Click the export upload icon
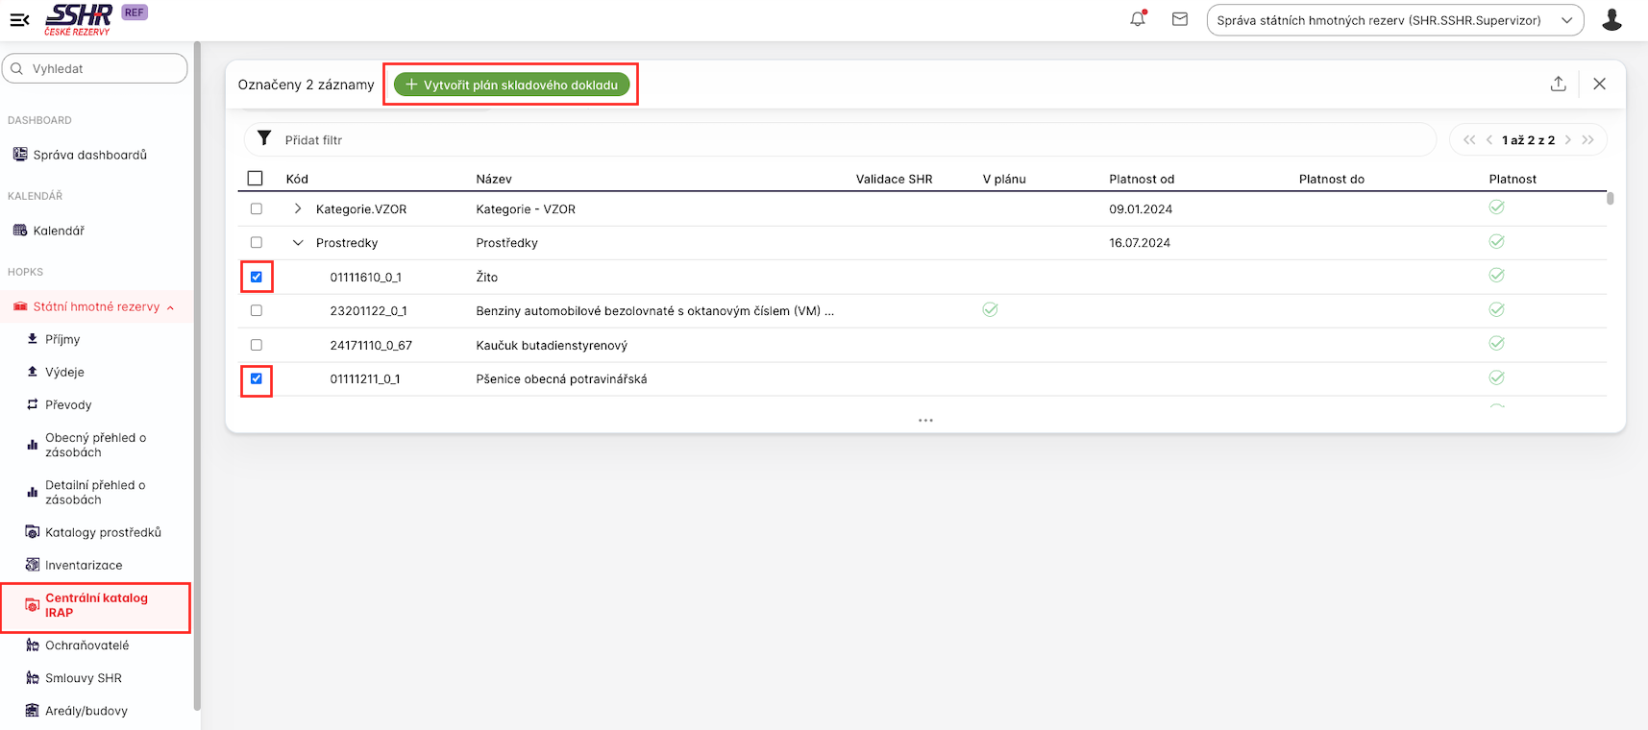Viewport: 1648px width, 730px height. click(1558, 84)
